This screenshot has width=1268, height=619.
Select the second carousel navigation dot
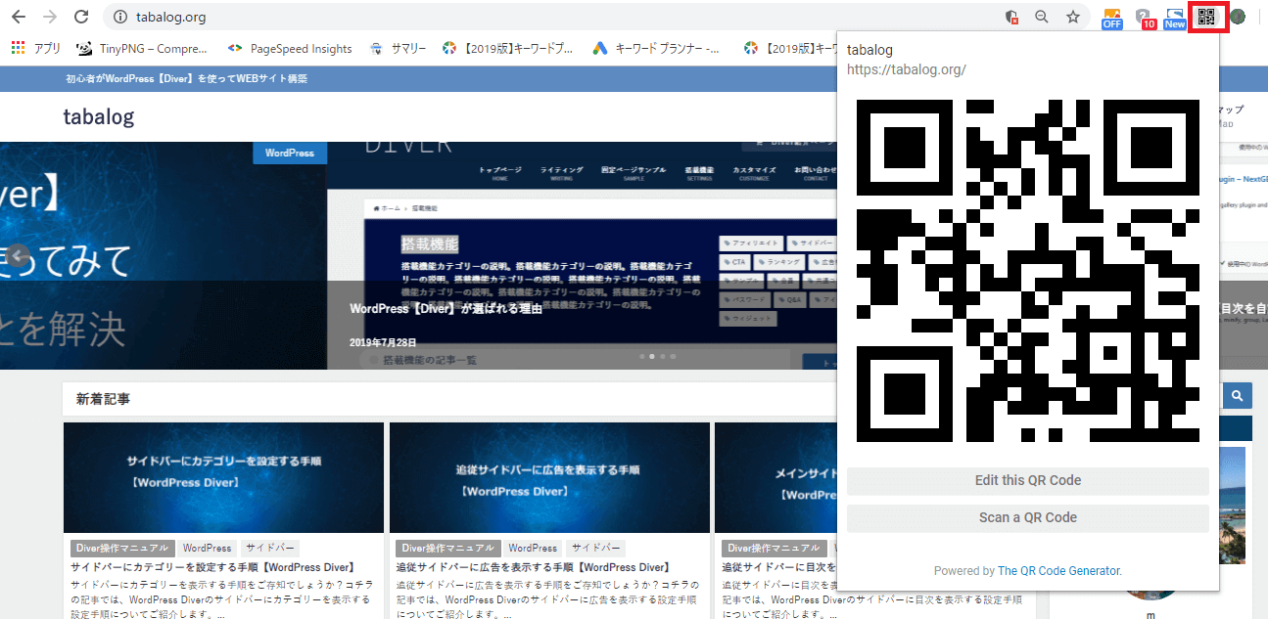coord(652,357)
